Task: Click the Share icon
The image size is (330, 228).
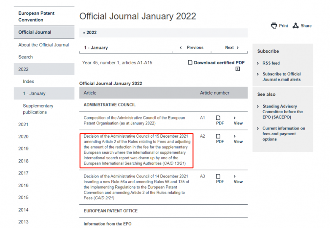Action: [296, 26]
